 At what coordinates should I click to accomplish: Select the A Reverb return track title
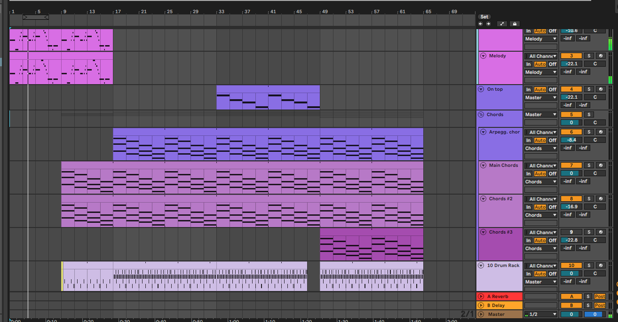[498, 296]
